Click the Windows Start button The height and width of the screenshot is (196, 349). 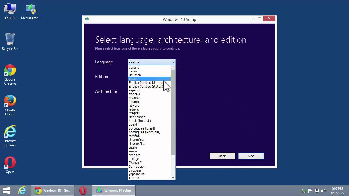point(7,191)
